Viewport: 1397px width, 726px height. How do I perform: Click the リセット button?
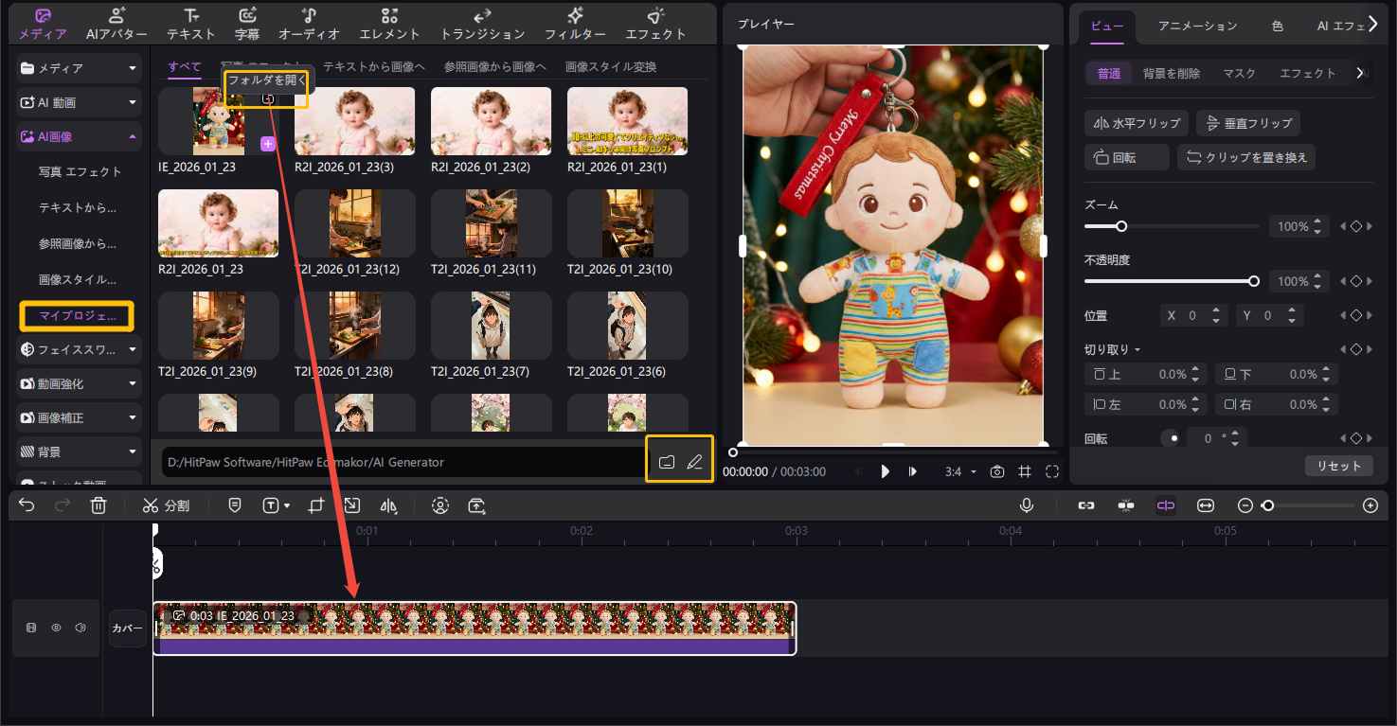point(1338,466)
